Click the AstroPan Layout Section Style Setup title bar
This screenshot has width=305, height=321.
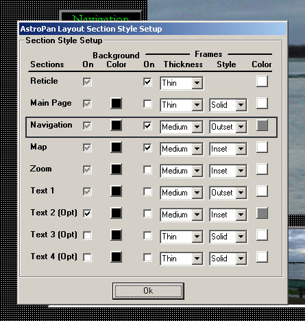tap(153, 29)
